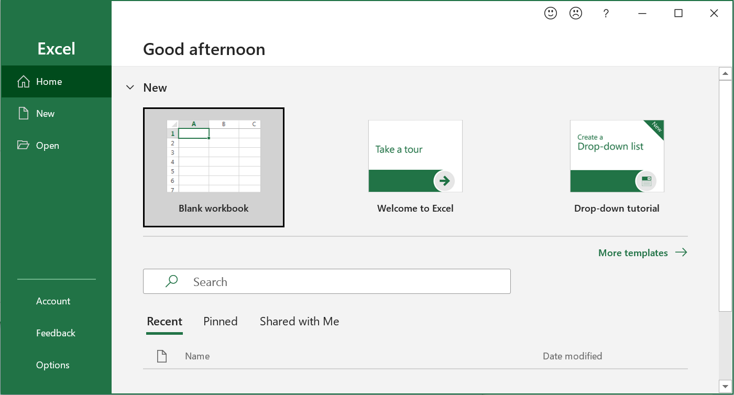This screenshot has width=734, height=395.
Task: Click the arrow beside More templates
Action: click(x=681, y=253)
